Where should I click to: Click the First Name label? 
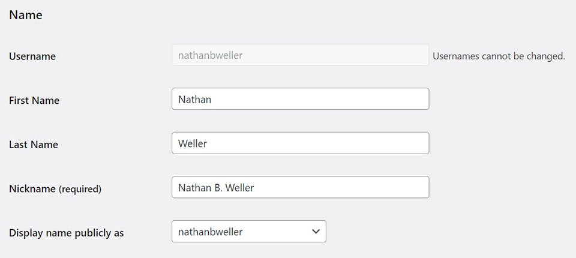(x=34, y=101)
